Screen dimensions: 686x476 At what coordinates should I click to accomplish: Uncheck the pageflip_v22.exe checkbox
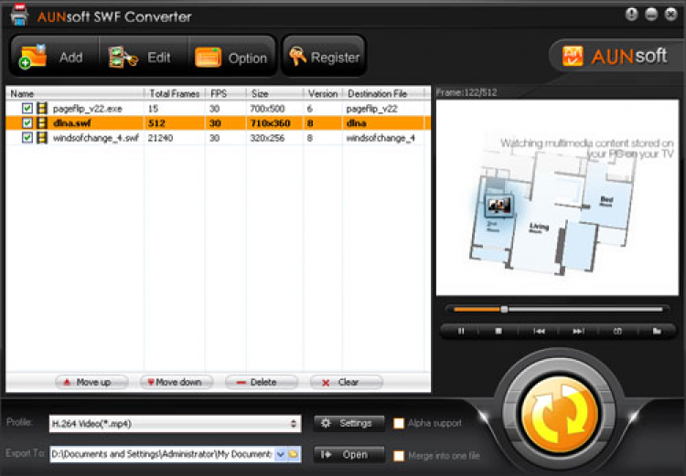point(27,109)
